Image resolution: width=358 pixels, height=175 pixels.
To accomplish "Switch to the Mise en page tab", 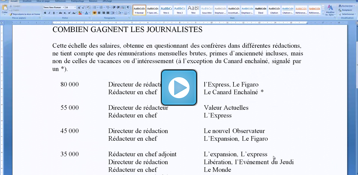I will 43,1.
